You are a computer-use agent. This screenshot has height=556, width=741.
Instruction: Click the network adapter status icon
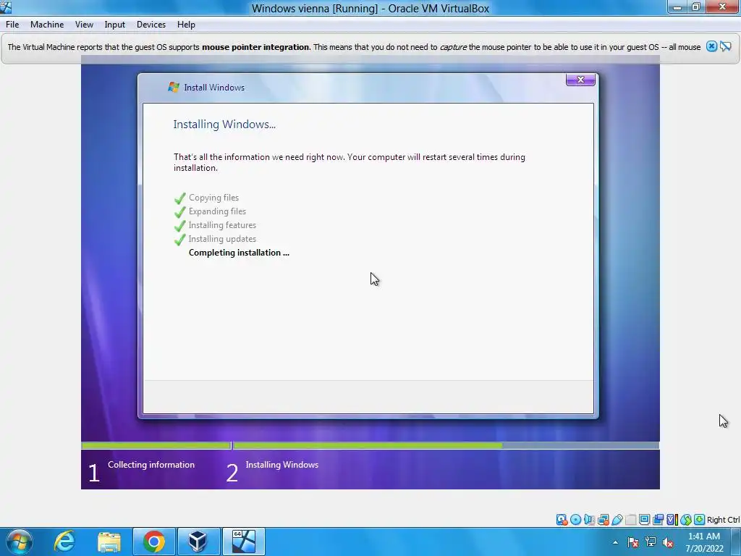(x=603, y=520)
